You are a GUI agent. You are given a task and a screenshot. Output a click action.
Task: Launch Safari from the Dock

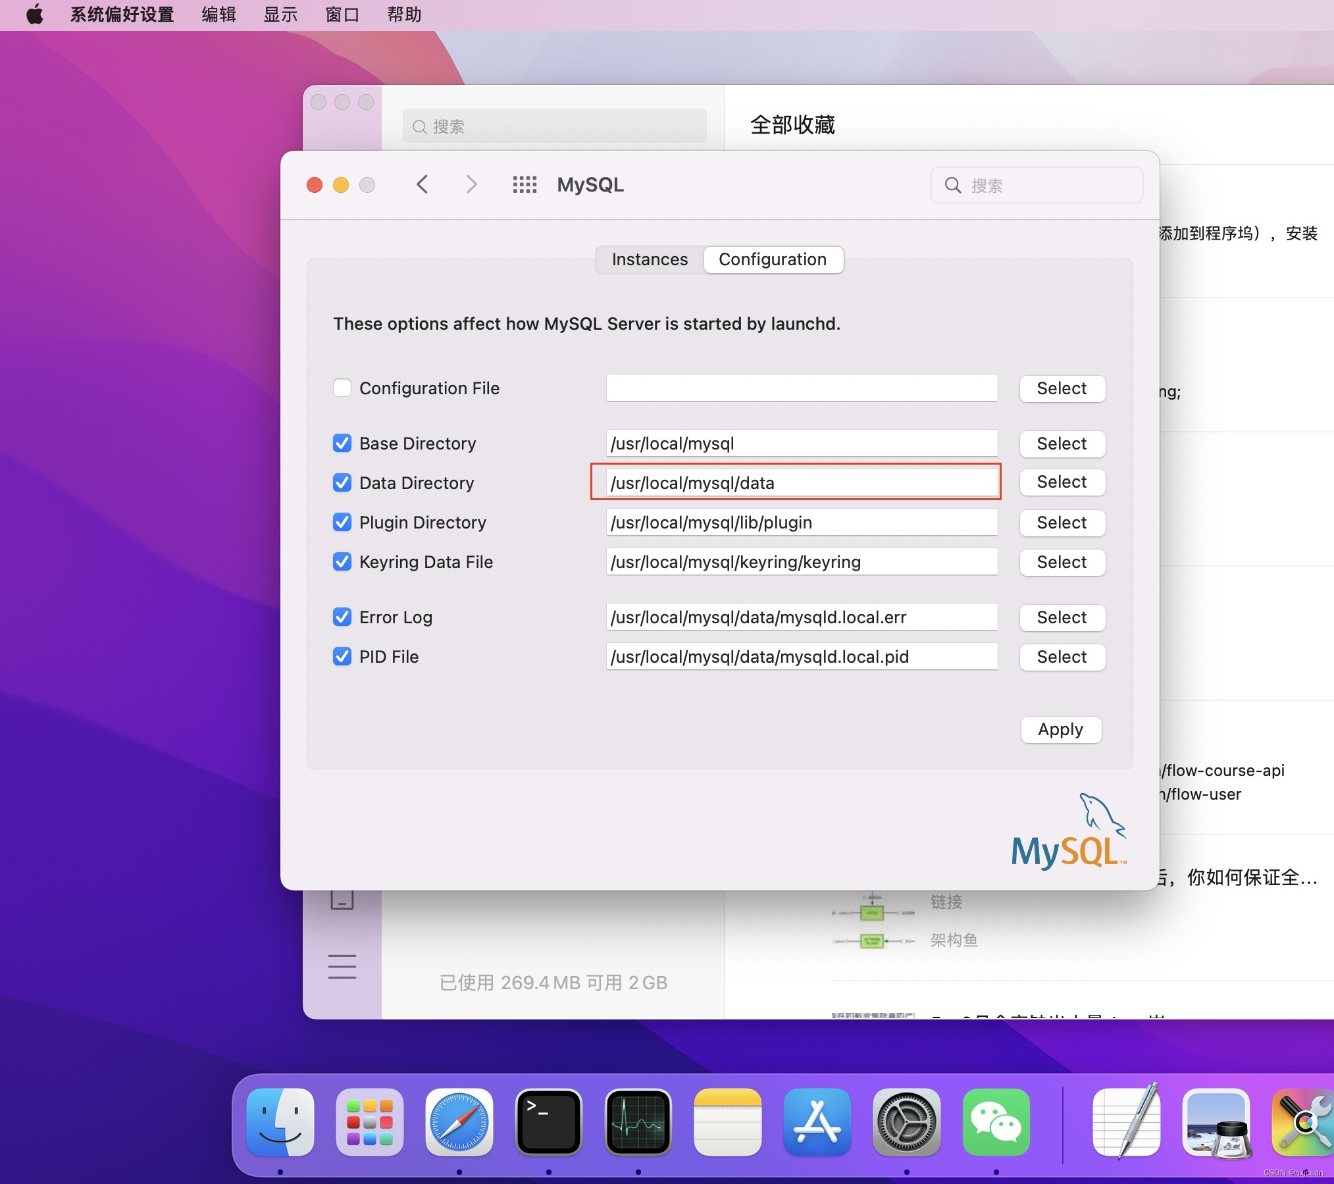[459, 1122]
